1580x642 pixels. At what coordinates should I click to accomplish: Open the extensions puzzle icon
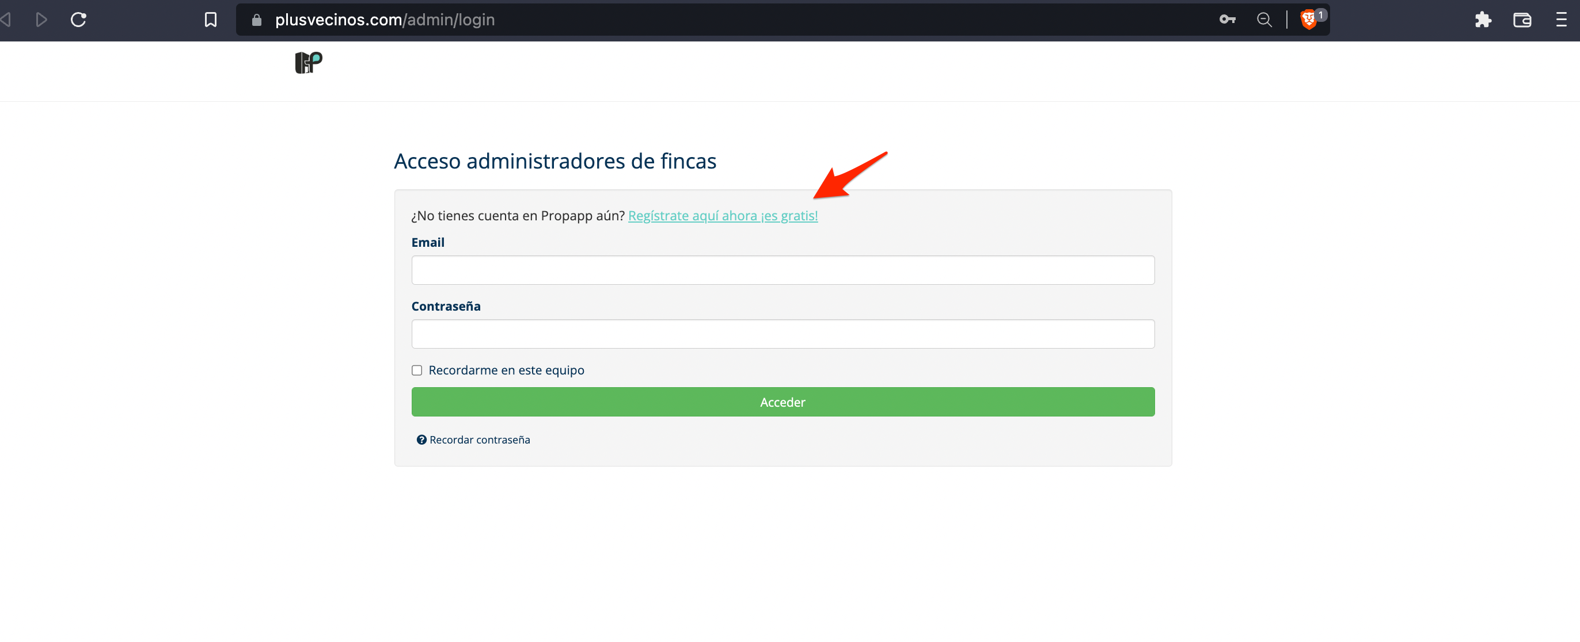pyautogui.click(x=1483, y=20)
